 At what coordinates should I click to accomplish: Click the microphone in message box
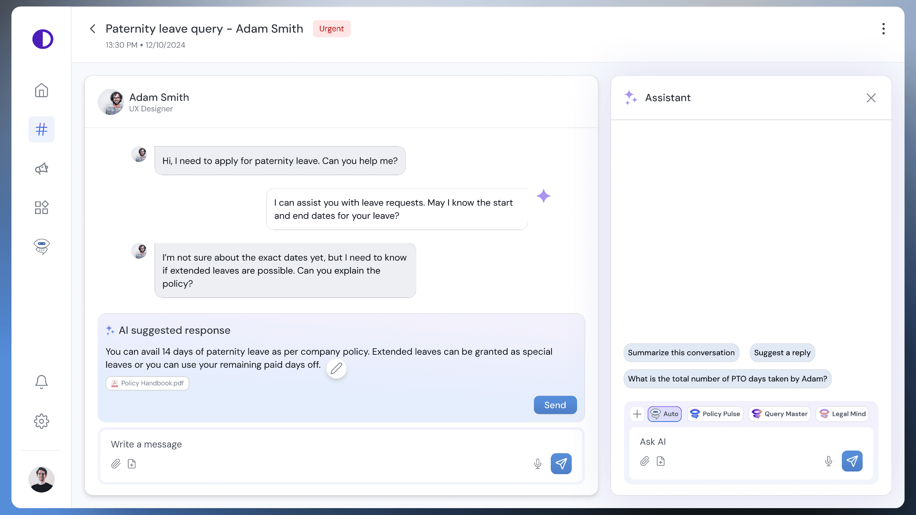537,463
